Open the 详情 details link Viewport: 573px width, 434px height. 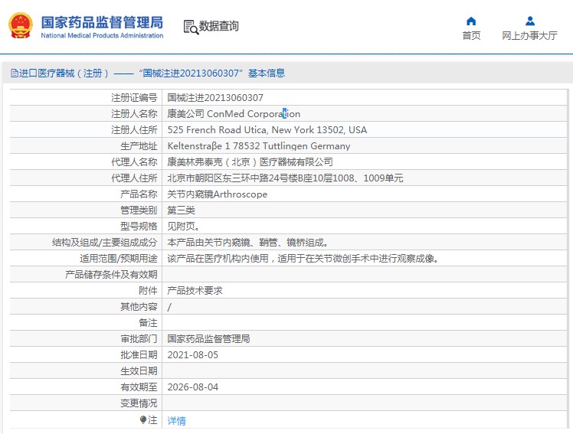click(176, 421)
